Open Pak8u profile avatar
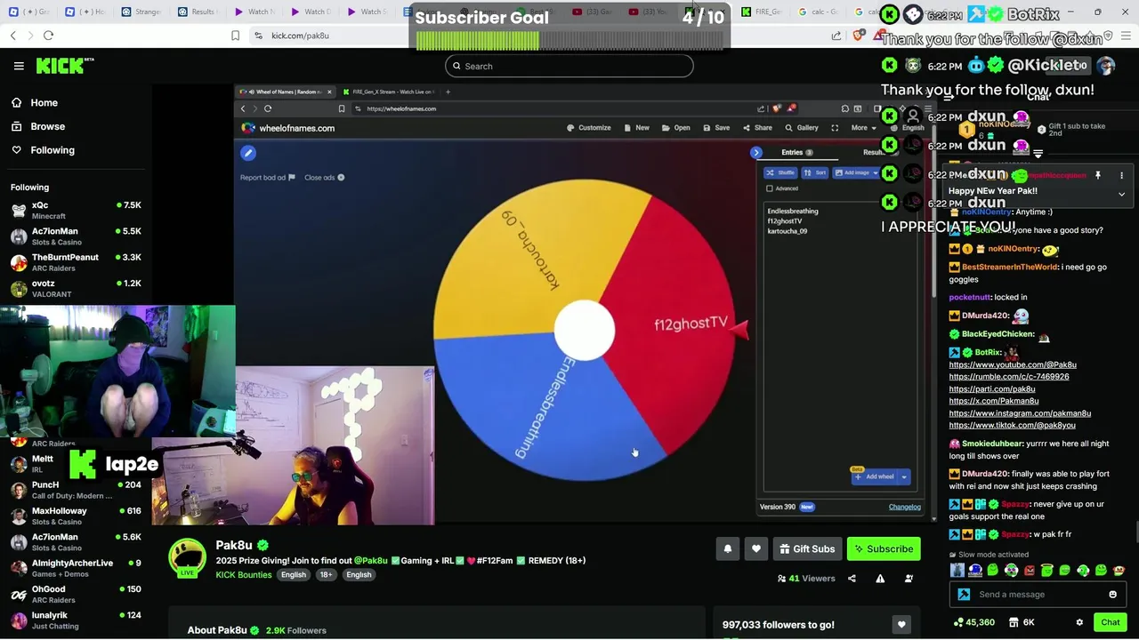1139x640 pixels. (x=188, y=557)
